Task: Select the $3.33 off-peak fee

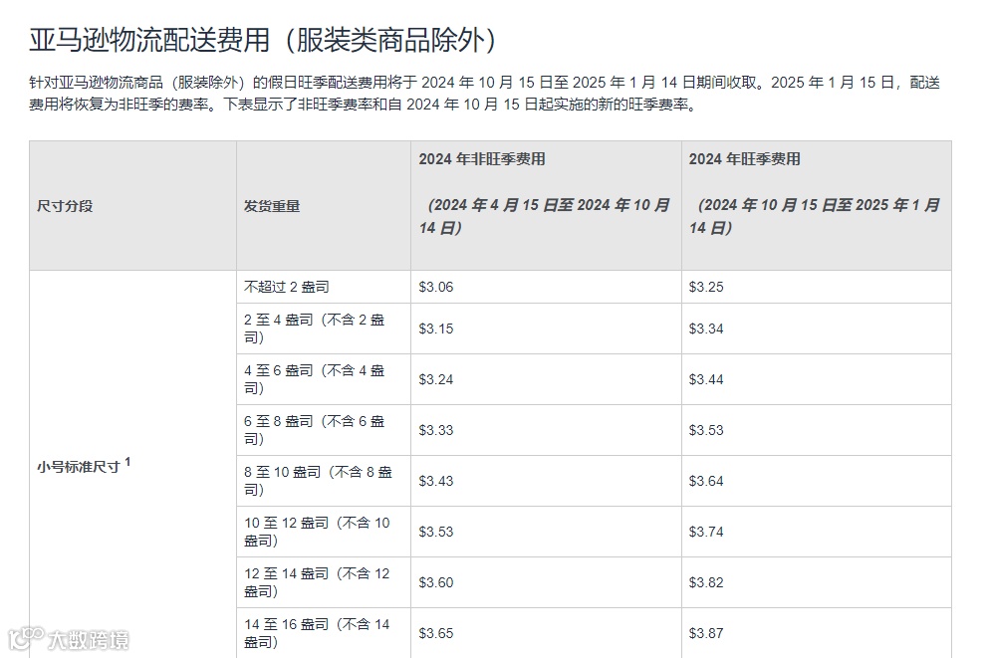Action: [x=436, y=430]
